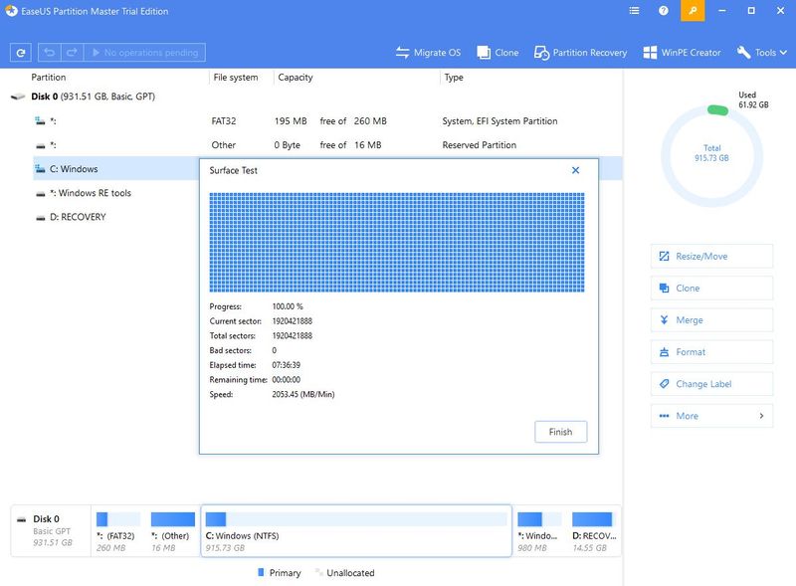Viewport: 796px width, 586px height.
Task: Expand the More options in side panel
Action: tap(711, 416)
